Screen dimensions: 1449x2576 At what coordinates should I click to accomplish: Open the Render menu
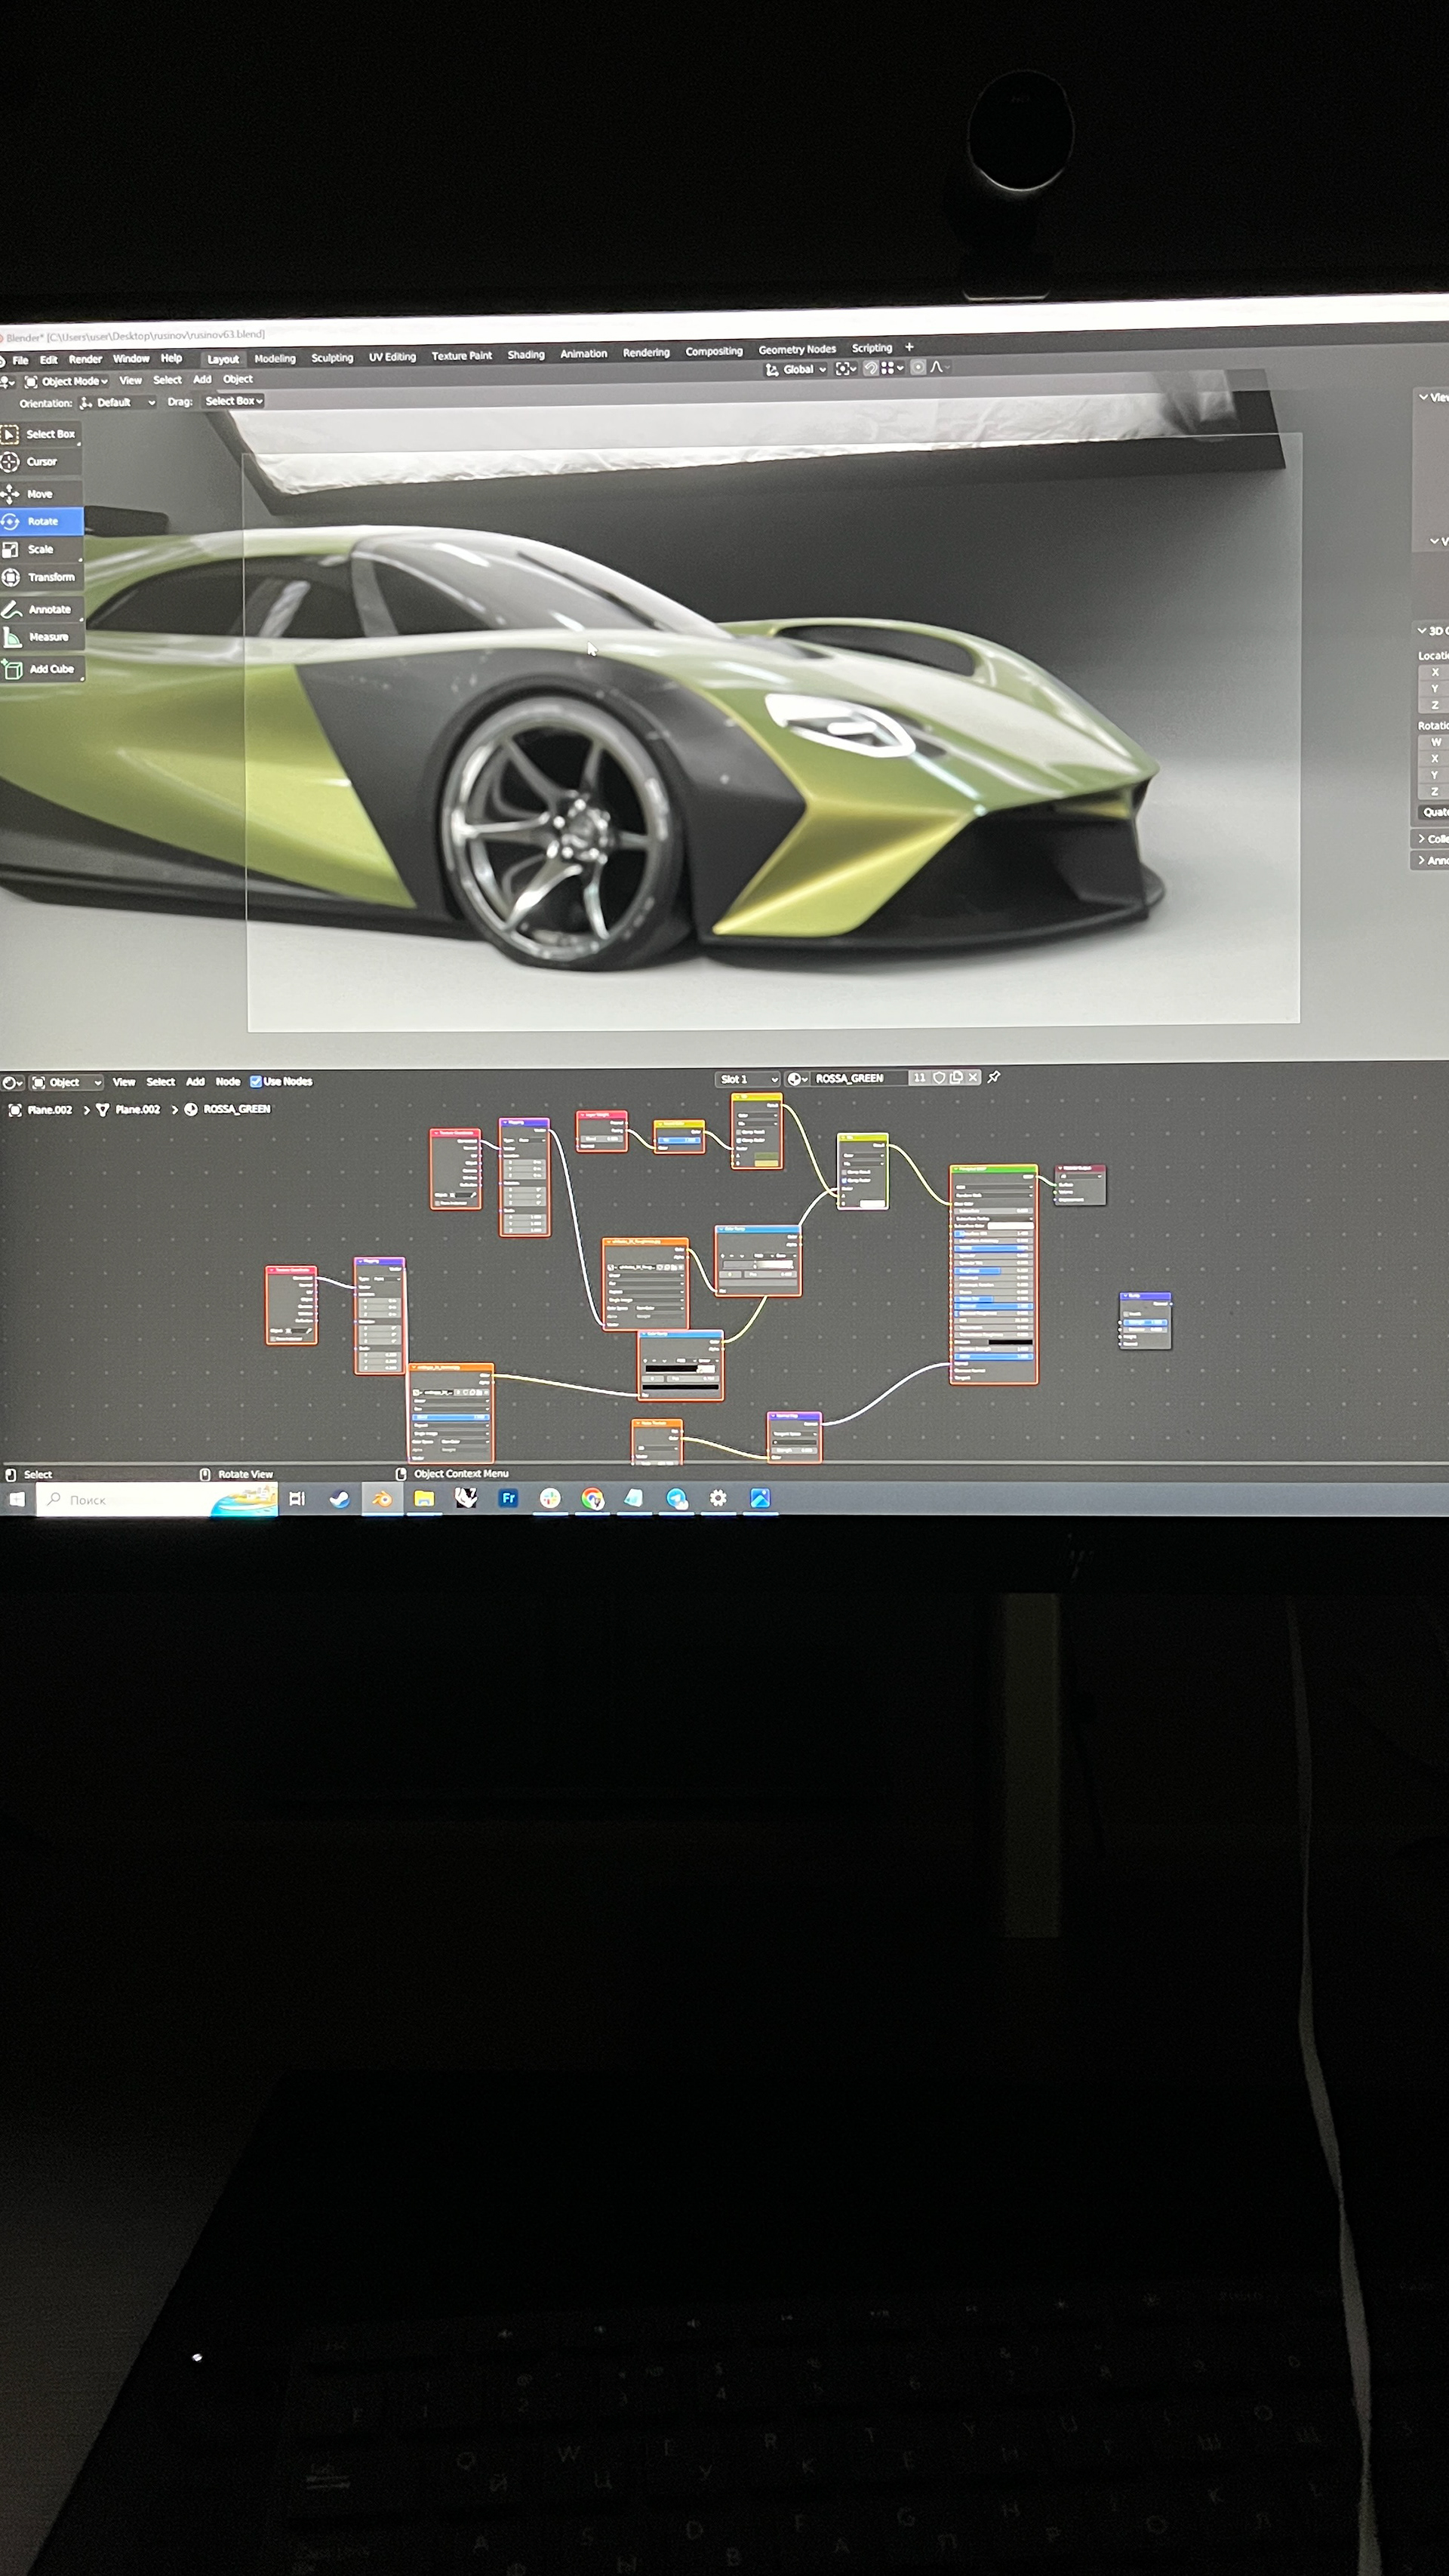[85, 359]
